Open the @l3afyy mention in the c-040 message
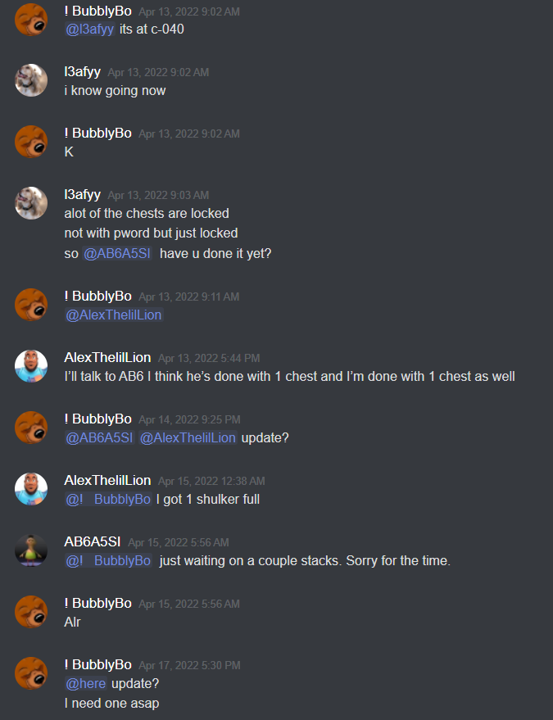The height and width of the screenshot is (720, 553). point(89,29)
